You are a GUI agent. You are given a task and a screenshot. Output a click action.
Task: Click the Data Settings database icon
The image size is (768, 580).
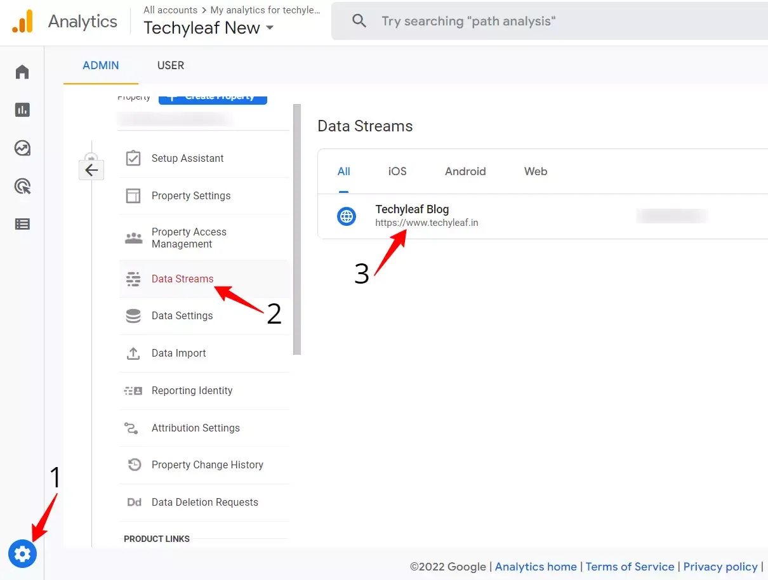click(x=133, y=315)
